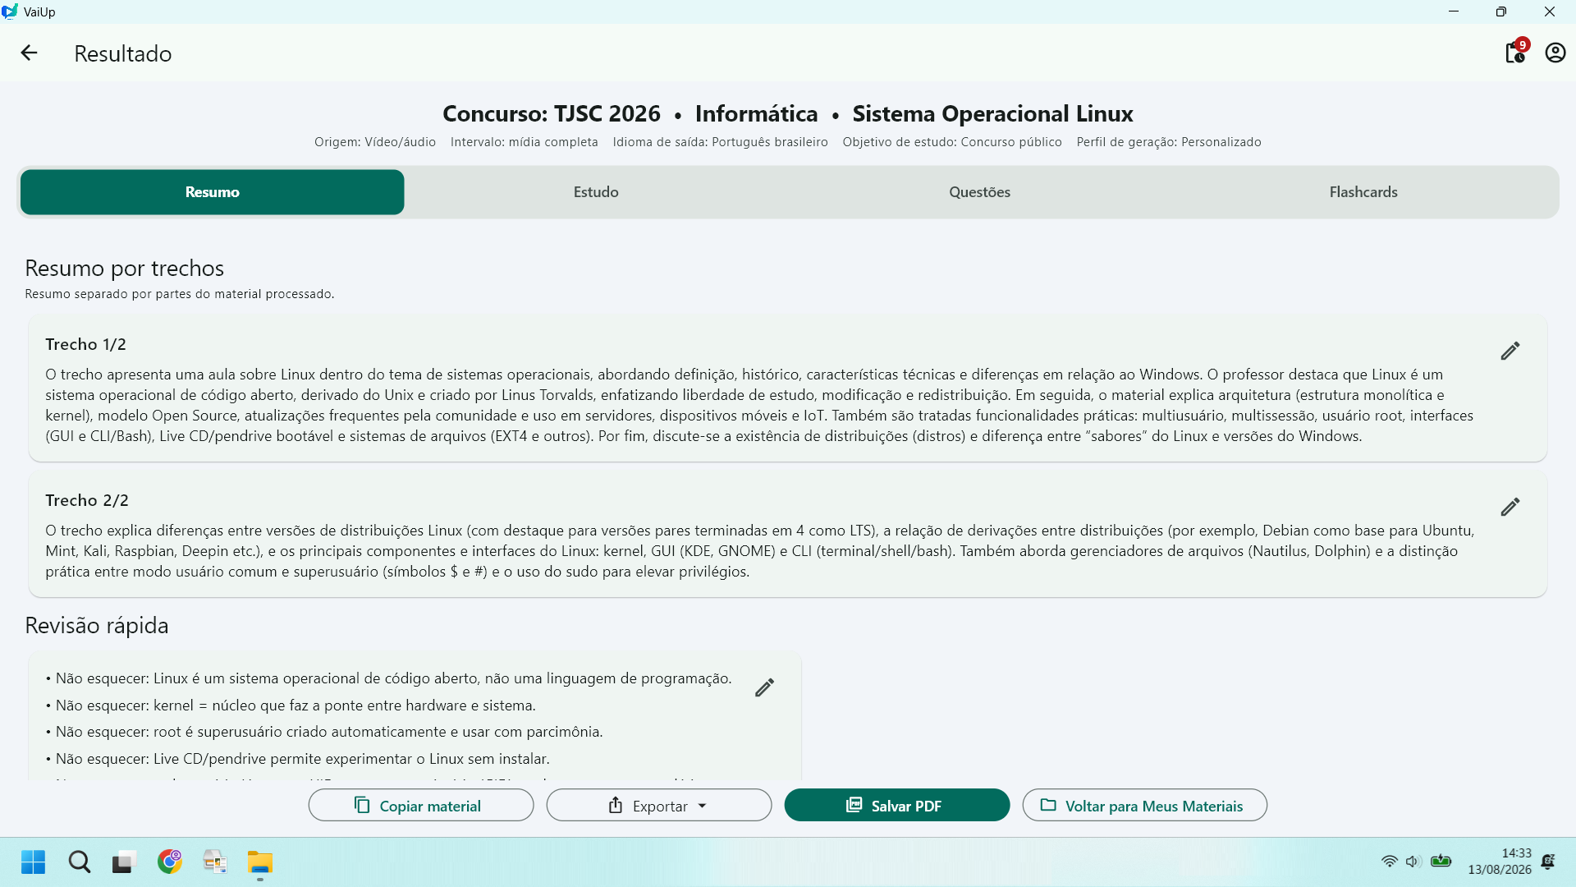This screenshot has height=887, width=1576.
Task: Go back using the arrow icon
Action: tap(30, 53)
